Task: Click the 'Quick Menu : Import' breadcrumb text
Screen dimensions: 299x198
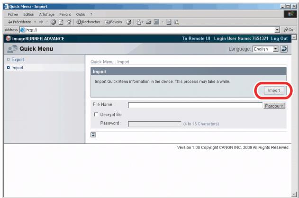Action: pyautogui.click(x=109, y=62)
